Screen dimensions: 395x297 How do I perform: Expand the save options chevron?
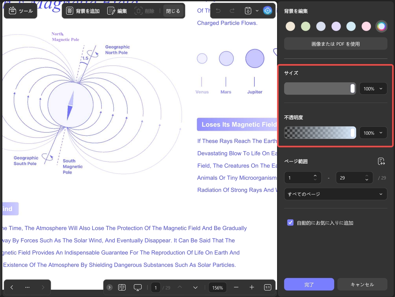click(257, 11)
